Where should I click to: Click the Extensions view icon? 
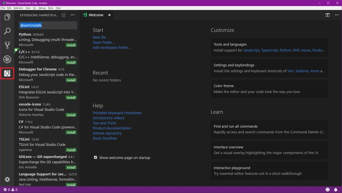point(7,73)
